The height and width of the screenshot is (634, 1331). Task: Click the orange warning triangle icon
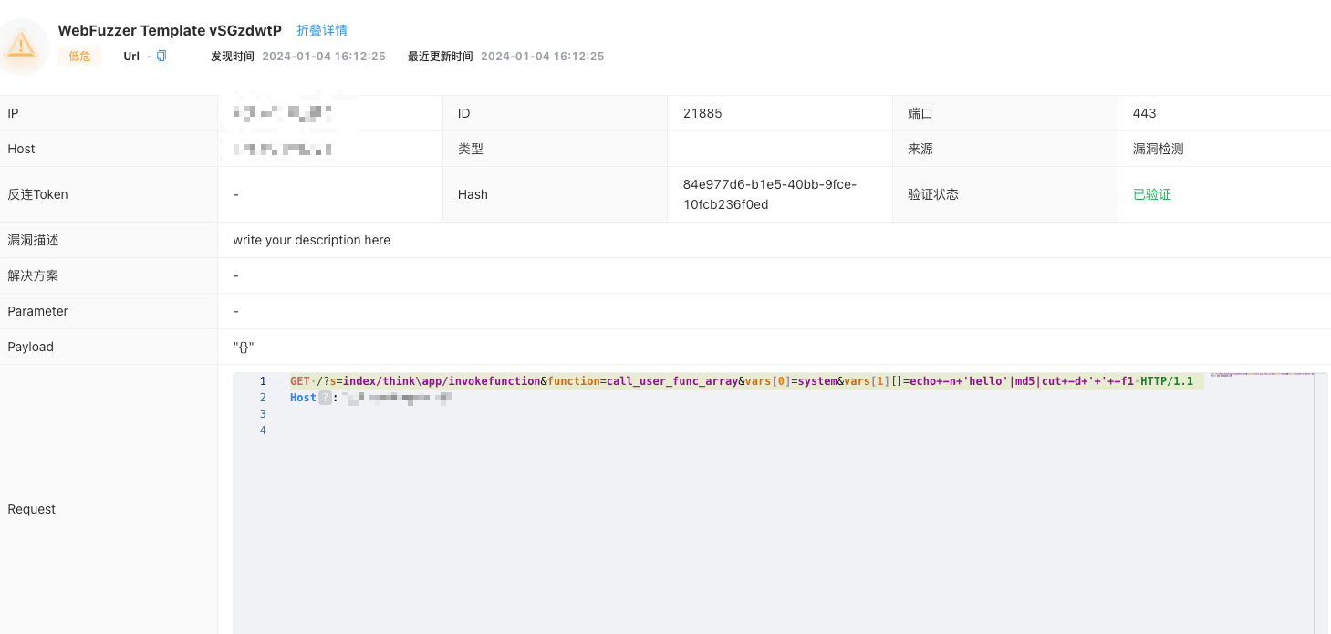[21, 45]
